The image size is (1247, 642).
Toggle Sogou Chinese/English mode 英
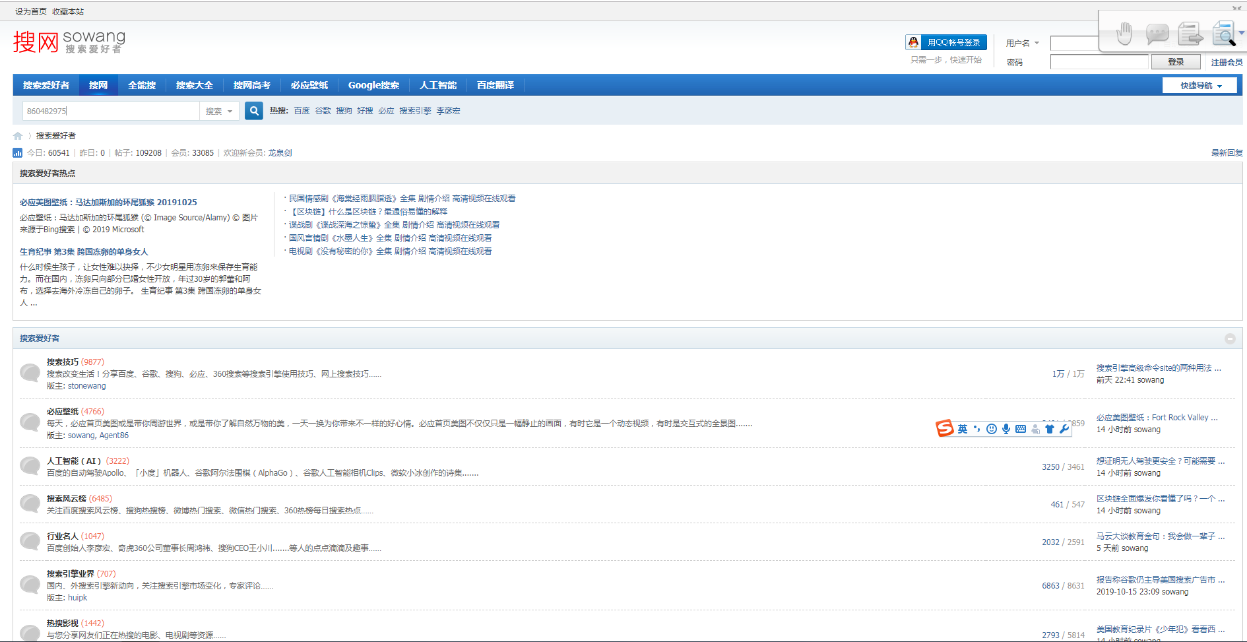(963, 429)
